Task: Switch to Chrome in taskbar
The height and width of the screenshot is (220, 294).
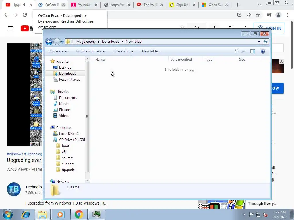Action: click(x=79, y=214)
